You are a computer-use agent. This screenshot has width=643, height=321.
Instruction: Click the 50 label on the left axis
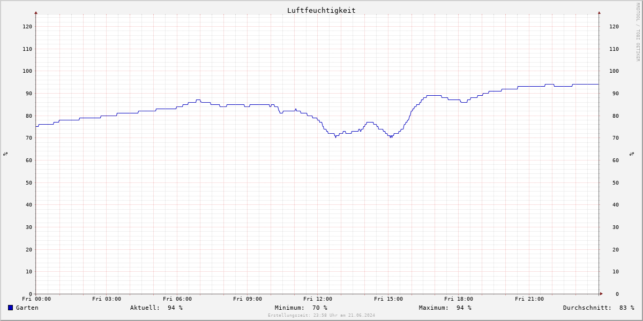click(29, 182)
